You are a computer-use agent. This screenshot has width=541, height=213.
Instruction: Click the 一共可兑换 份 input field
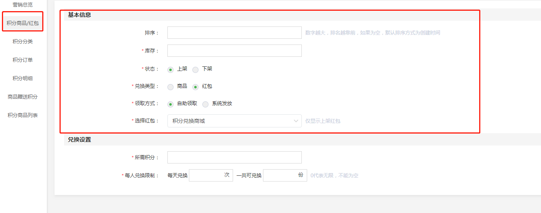pyautogui.click(x=285, y=175)
